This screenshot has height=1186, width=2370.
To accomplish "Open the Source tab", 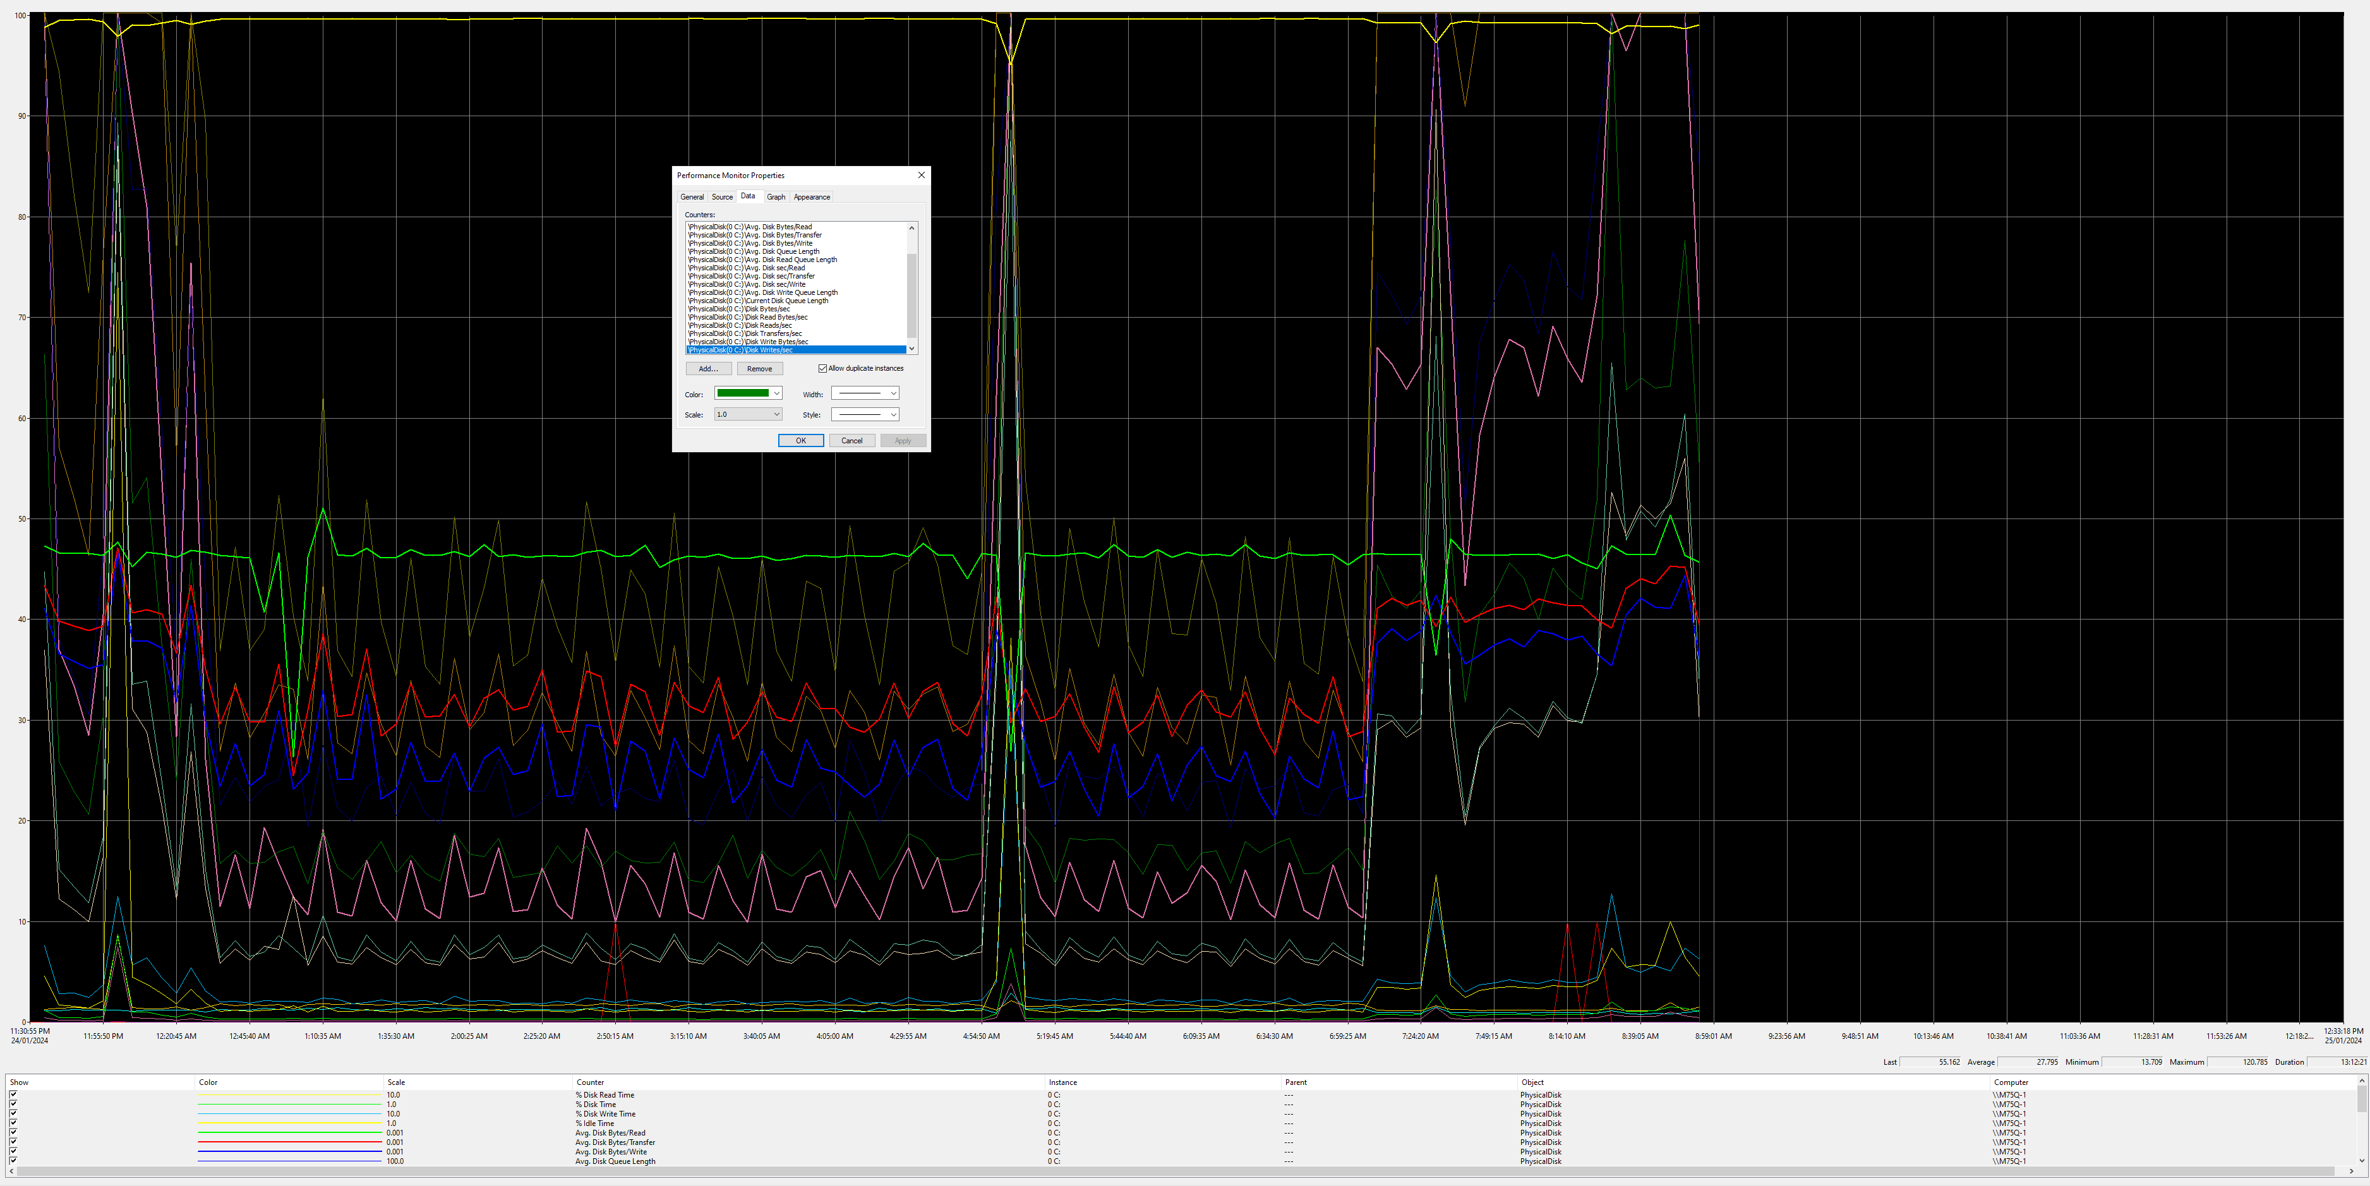I will (722, 197).
